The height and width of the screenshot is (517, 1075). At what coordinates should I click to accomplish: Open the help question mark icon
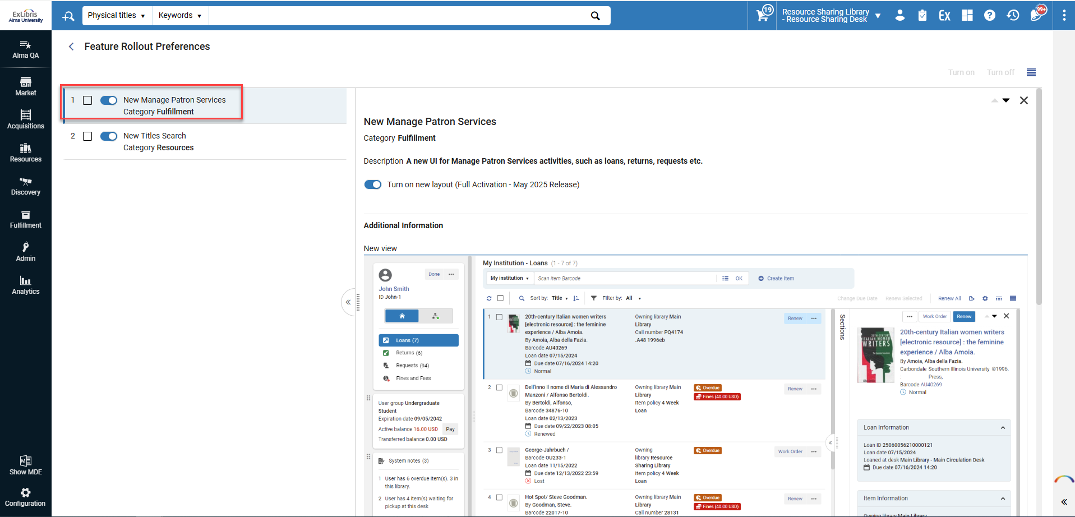pyautogui.click(x=990, y=15)
